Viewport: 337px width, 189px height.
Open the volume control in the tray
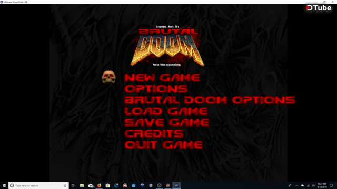[x=313, y=185]
